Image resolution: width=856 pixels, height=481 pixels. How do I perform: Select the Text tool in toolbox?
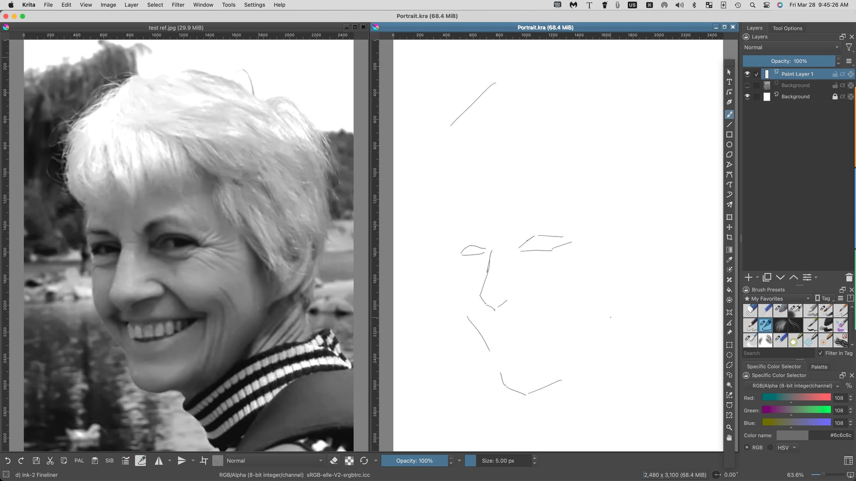729,82
